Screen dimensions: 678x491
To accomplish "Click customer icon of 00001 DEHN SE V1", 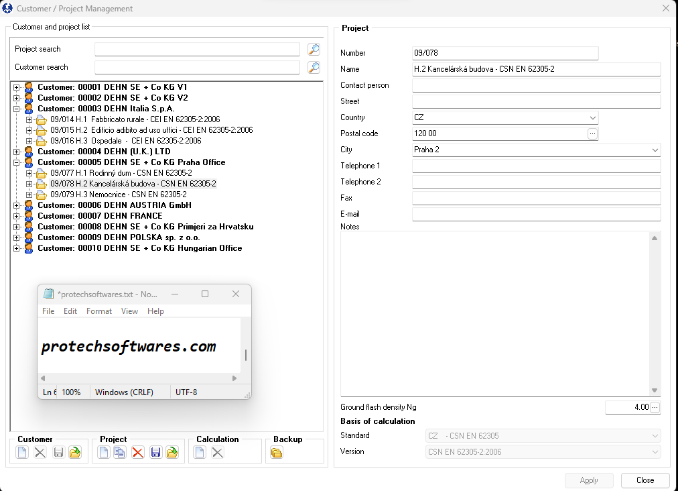I will click(29, 87).
